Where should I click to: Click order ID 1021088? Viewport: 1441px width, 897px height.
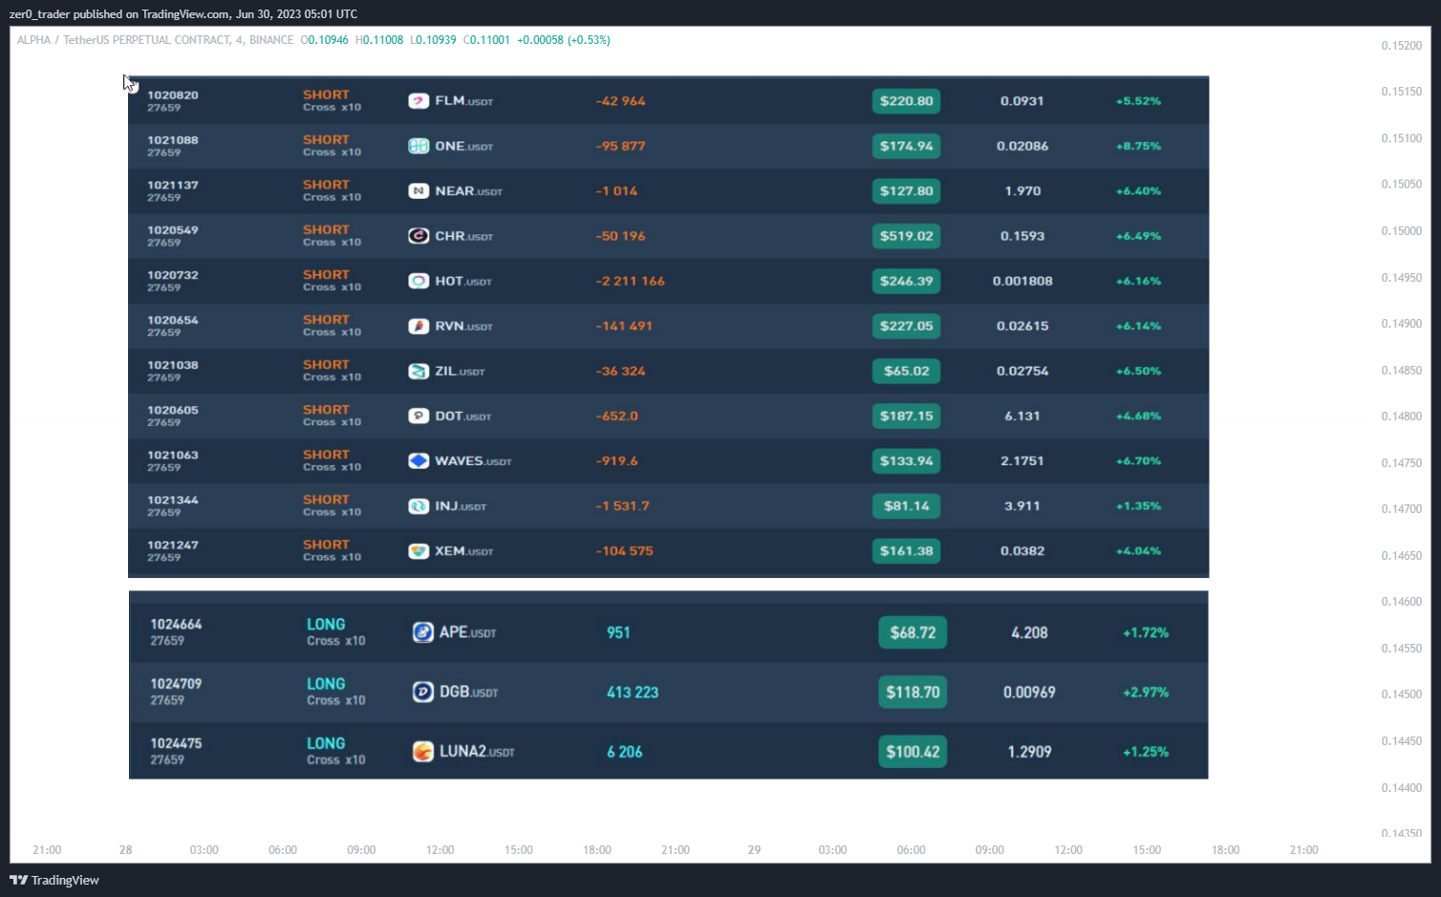coord(173,139)
